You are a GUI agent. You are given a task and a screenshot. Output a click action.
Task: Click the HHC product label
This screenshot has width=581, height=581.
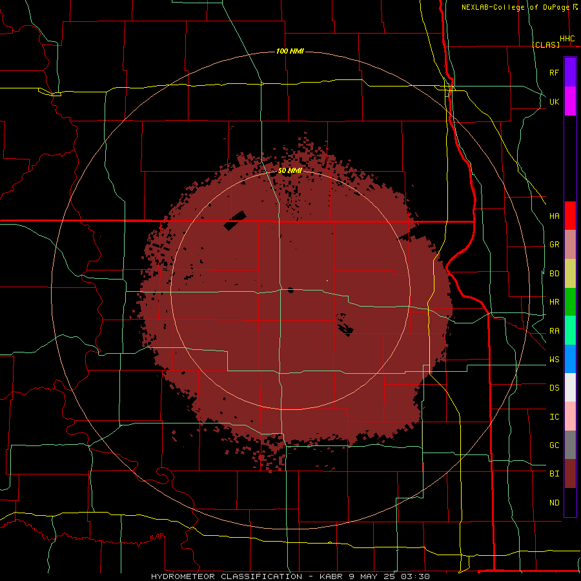567,39
